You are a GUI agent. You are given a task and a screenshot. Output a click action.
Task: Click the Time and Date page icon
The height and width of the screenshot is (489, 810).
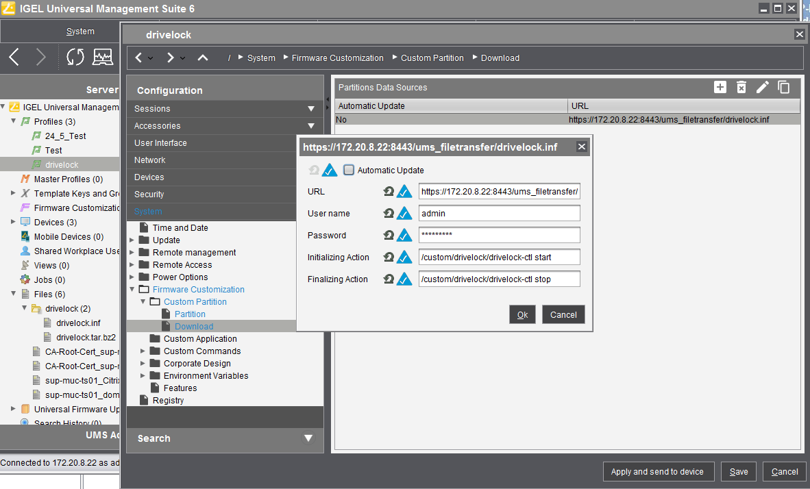144,227
